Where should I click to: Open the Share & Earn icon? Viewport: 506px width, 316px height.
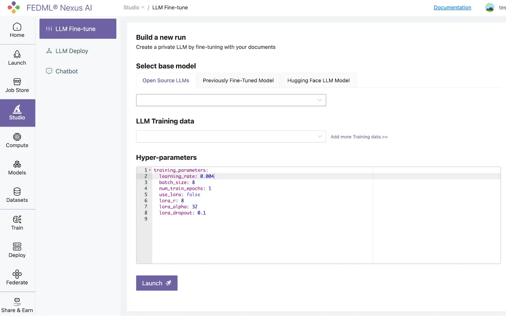tap(17, 302)
